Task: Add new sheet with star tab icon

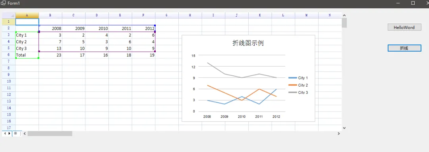Action: tap(15, 133)
